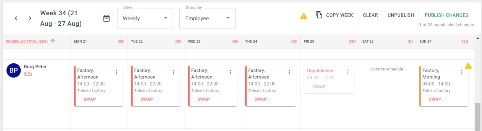The height and width of the screenshot is (131, 482).
Task: Click the warning triangle on Sunday 27
Action: tap(468, 65)
